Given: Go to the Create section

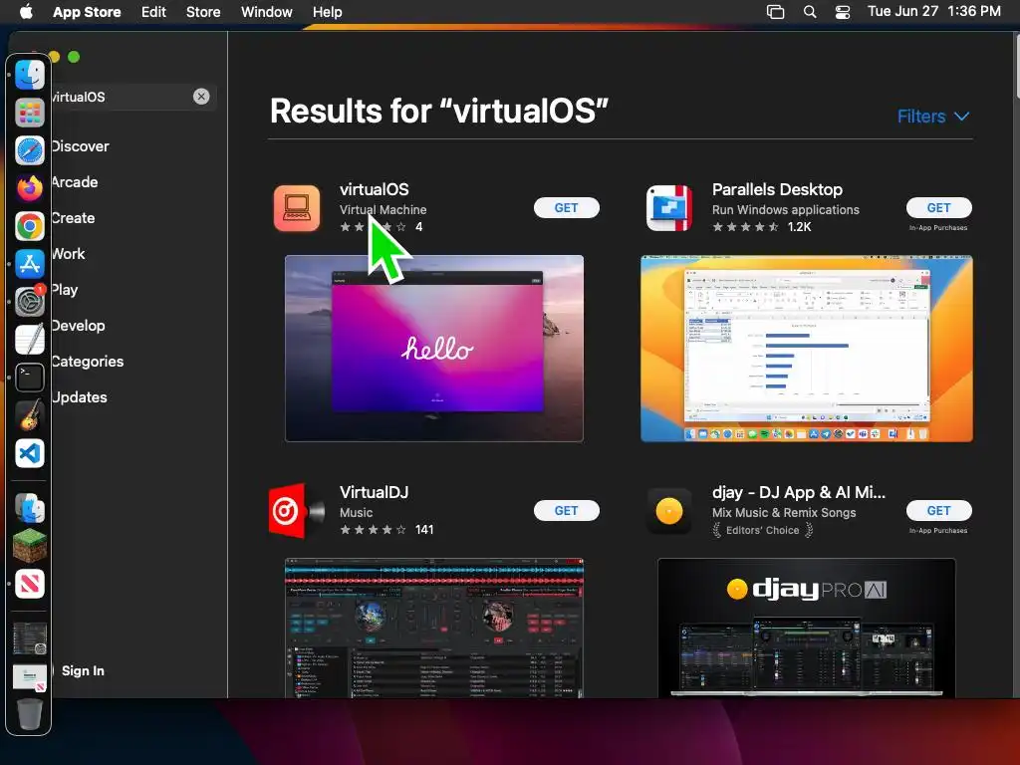Looking at the screenshot, I should click(x=73, y=218).
